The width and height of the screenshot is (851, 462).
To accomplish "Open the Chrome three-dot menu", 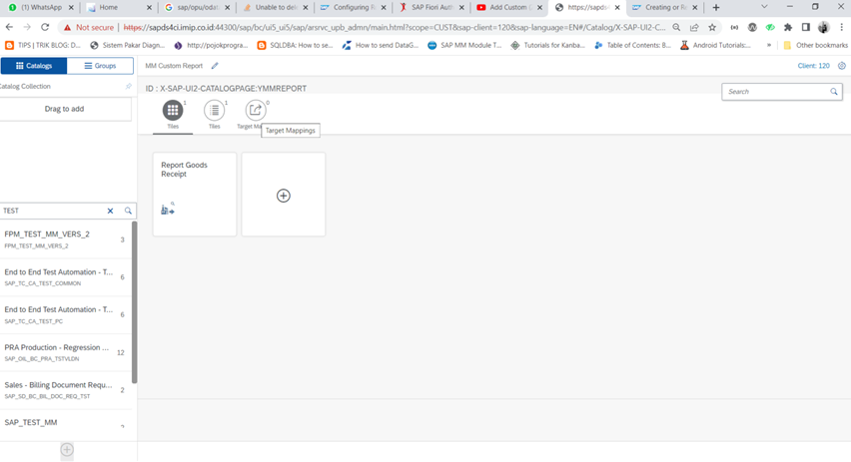I will (x=841, y=27).
